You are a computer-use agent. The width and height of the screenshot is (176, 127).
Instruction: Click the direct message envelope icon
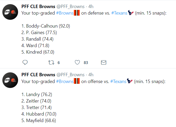pos(104,62)
